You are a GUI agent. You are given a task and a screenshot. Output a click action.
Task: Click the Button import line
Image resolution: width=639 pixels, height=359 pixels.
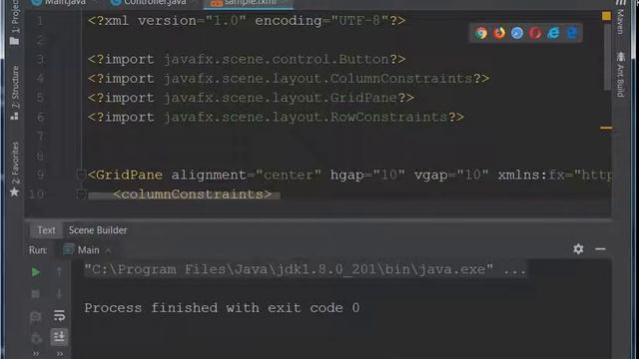point(247,60)
